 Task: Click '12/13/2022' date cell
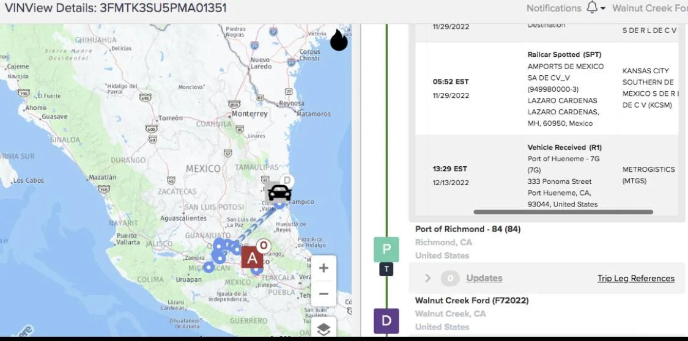(451, 183)
